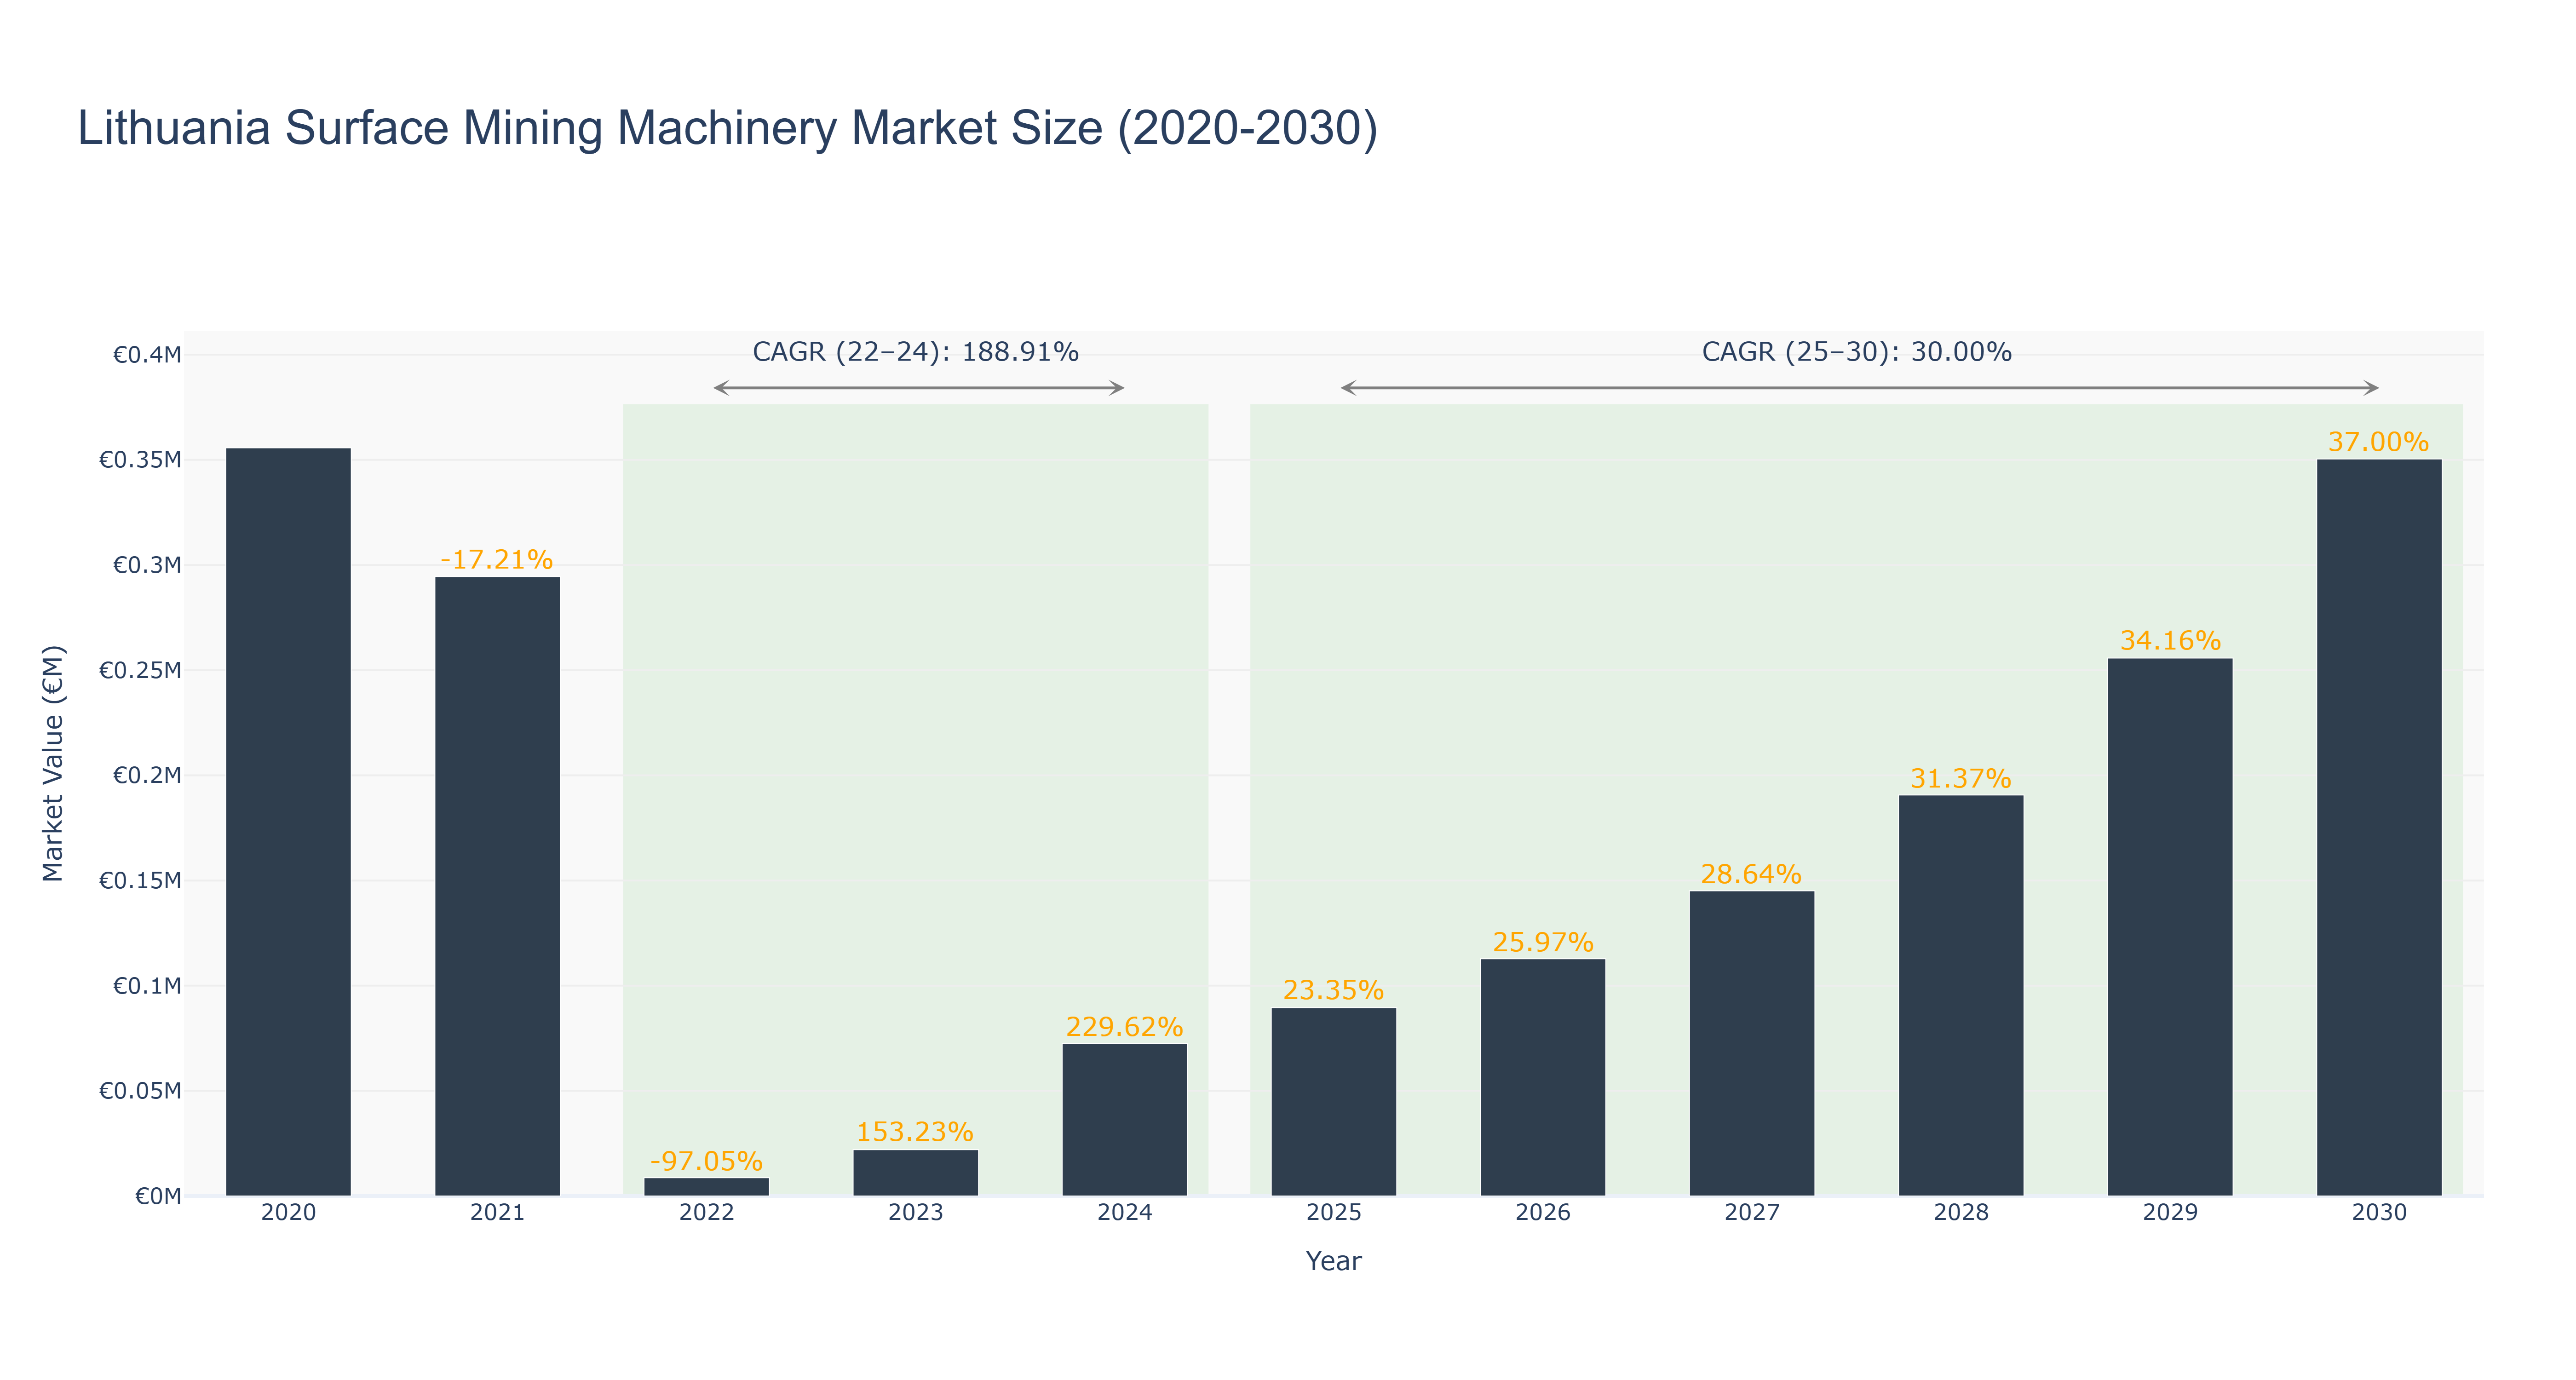The width and height of the screenshot is (2576, 1380).
Task: Click the €0.3M y-axis tick label
Action: click(x=147, y=565)
